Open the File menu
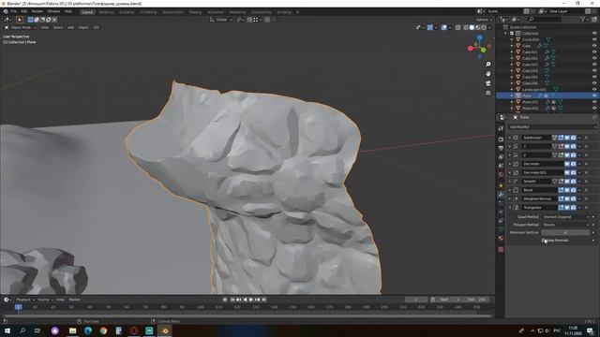The height and width of the screenshot is (337, 600). pos(14,11)
